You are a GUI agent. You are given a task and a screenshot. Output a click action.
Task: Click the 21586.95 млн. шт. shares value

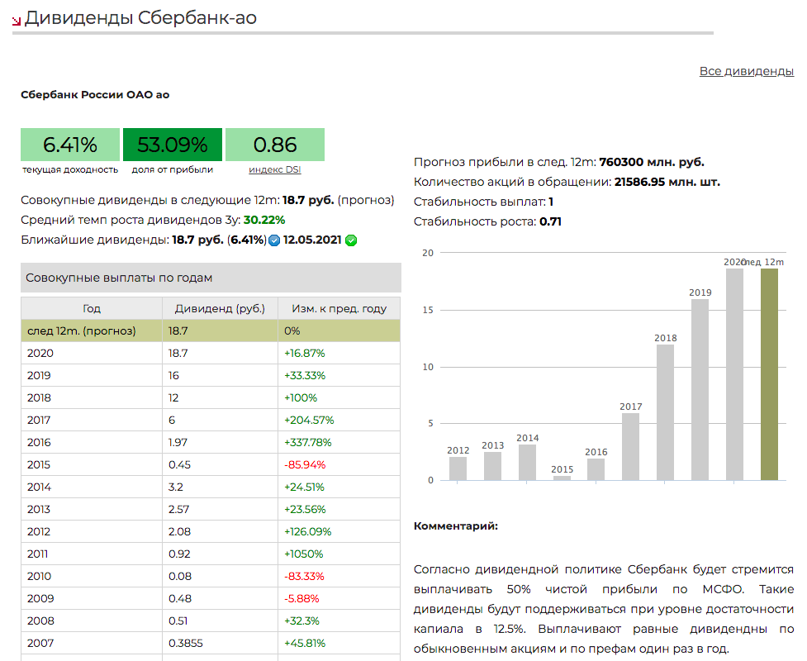(667, 182)
